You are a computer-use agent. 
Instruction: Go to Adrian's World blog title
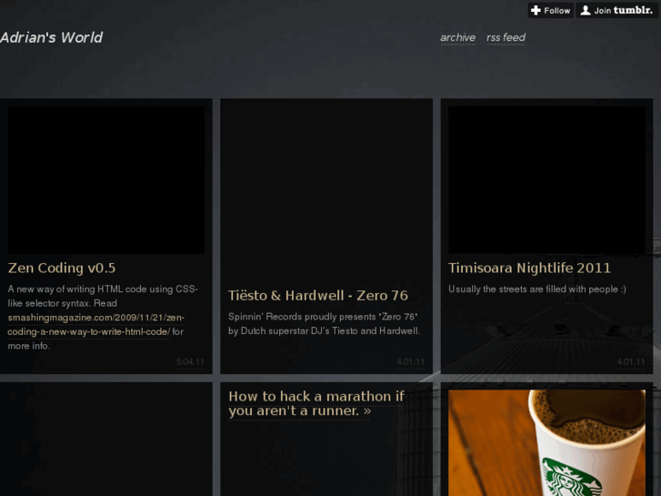(x=51, y=37)
